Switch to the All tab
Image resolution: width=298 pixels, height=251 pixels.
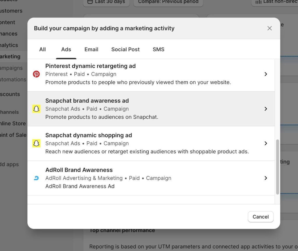pyautogui.click(x=42, y=49)
